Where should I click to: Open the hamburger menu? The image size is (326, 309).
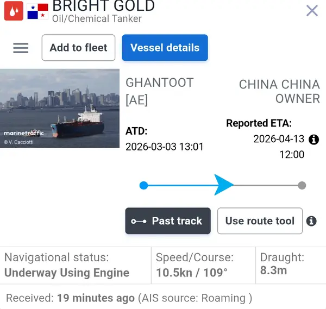(21, 48)
